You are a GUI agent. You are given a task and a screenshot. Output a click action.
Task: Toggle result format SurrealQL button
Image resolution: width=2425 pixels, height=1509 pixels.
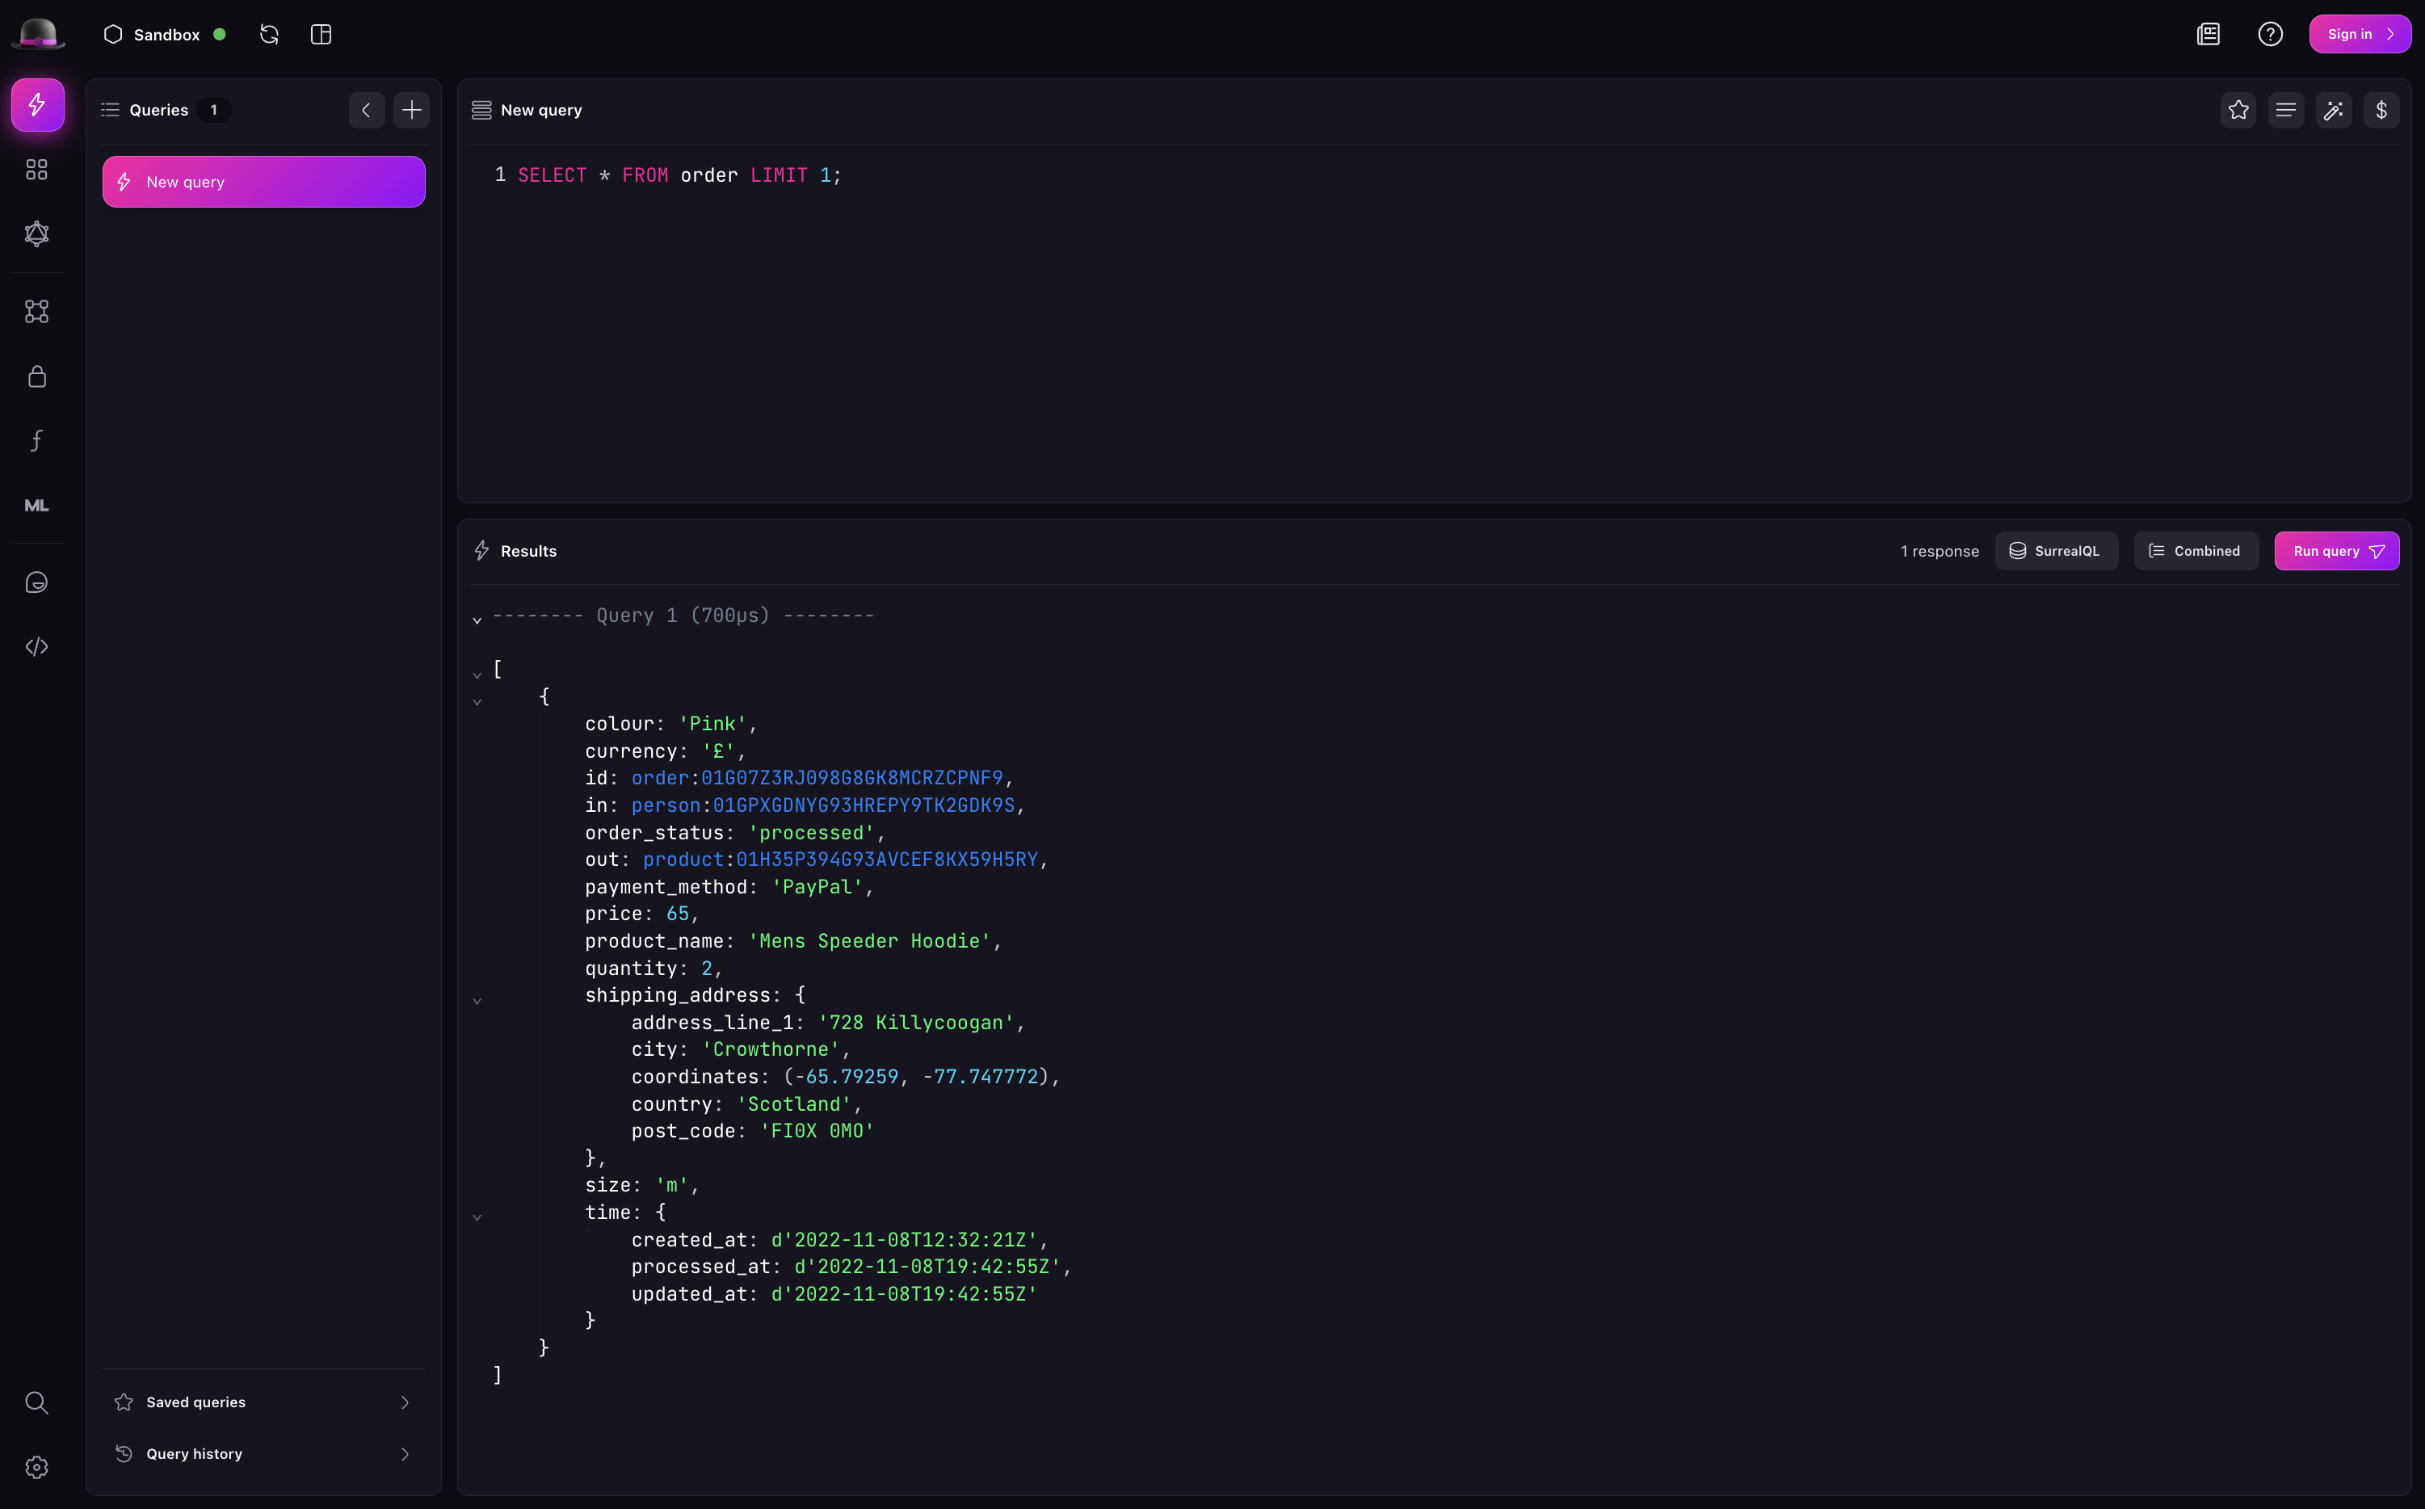click(2056, 551)
